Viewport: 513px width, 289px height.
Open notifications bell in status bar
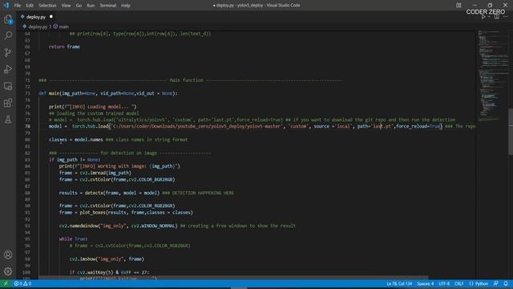506,283
